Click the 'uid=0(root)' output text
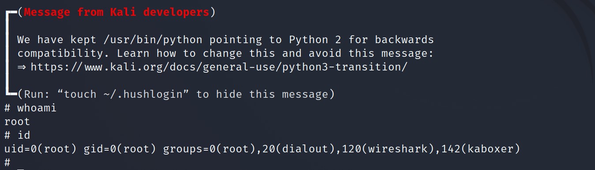The width and height of the screenshot is (595, 170). [41, 149]
